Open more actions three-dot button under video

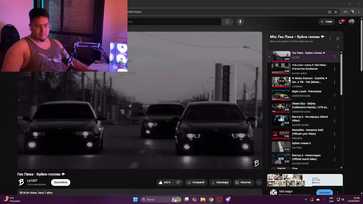259,182
